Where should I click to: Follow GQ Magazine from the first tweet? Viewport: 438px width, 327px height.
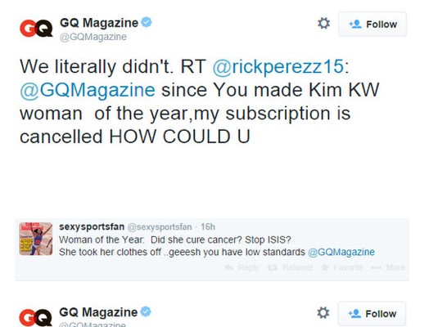[x=373, y=25]
